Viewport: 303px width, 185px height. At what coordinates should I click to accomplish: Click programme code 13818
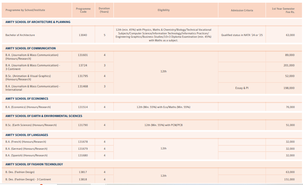(x=83, y=179)
